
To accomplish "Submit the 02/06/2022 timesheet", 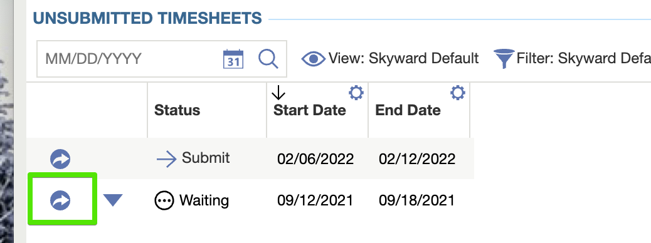I will [193, 158].
